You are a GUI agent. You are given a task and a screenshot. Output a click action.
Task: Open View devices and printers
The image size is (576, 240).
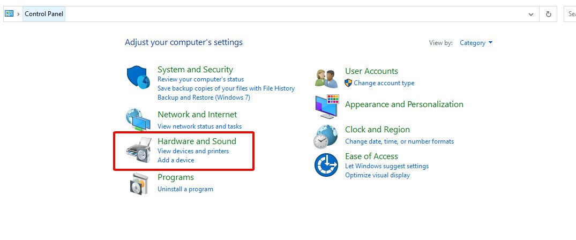pos(193,151)
